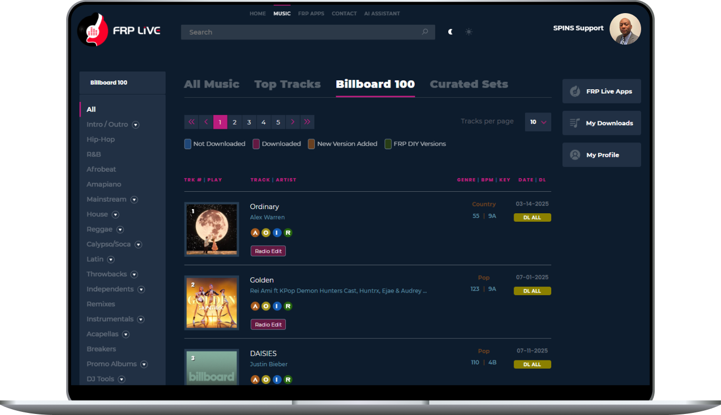Toggle Radio Edit tag on Ordinary
This screenshot has height=415, width=721.
tap(268, 251)
